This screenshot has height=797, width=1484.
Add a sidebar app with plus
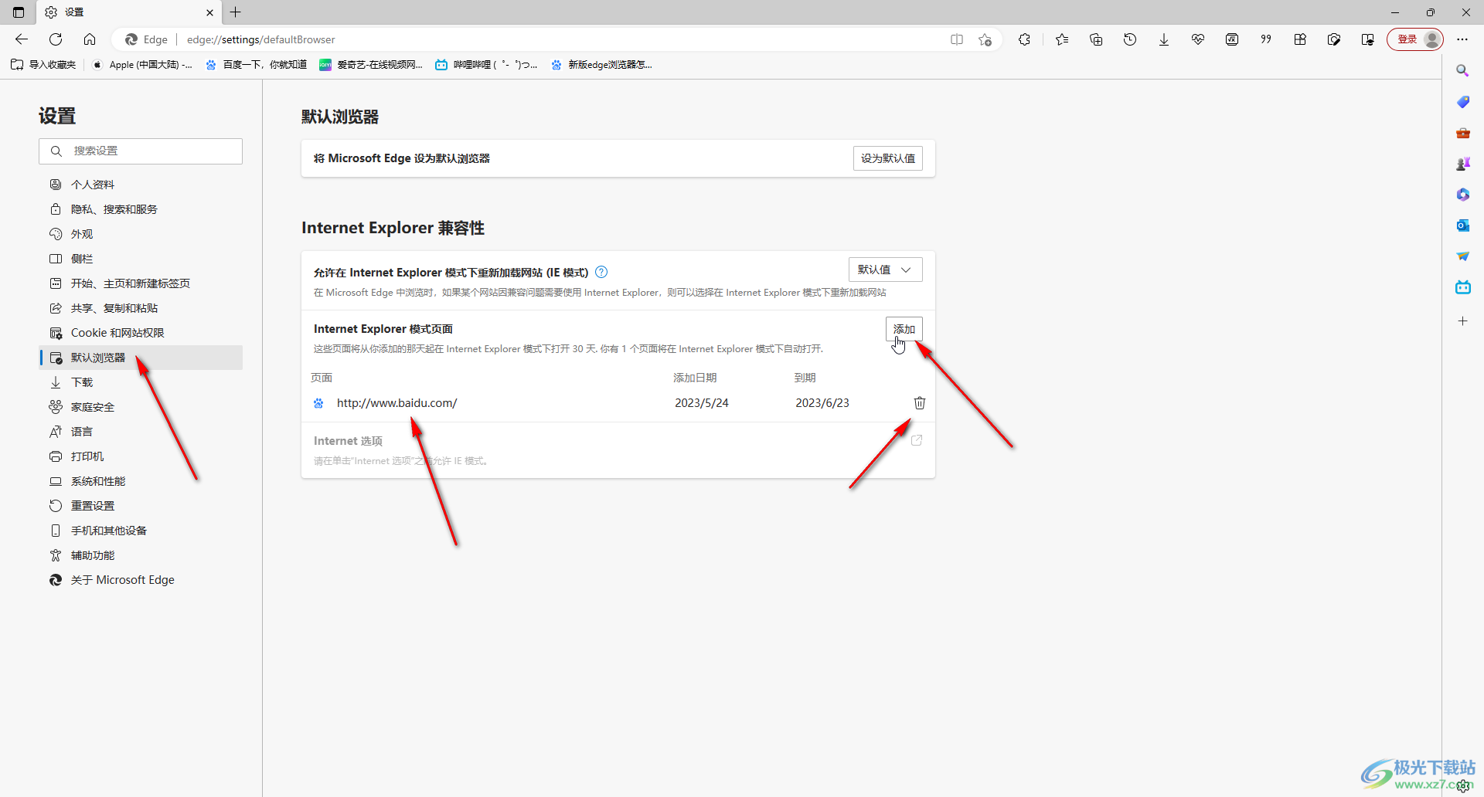click(x=1462, y=321)
